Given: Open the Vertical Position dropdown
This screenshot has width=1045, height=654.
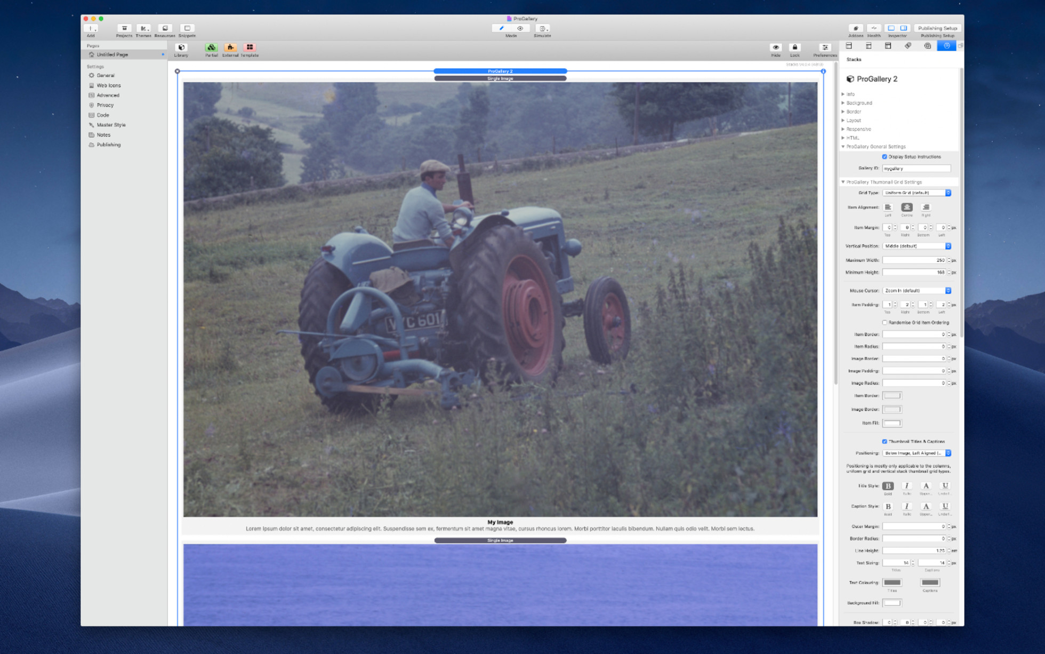Looking at the screenshot, I should tap(917, 246).
